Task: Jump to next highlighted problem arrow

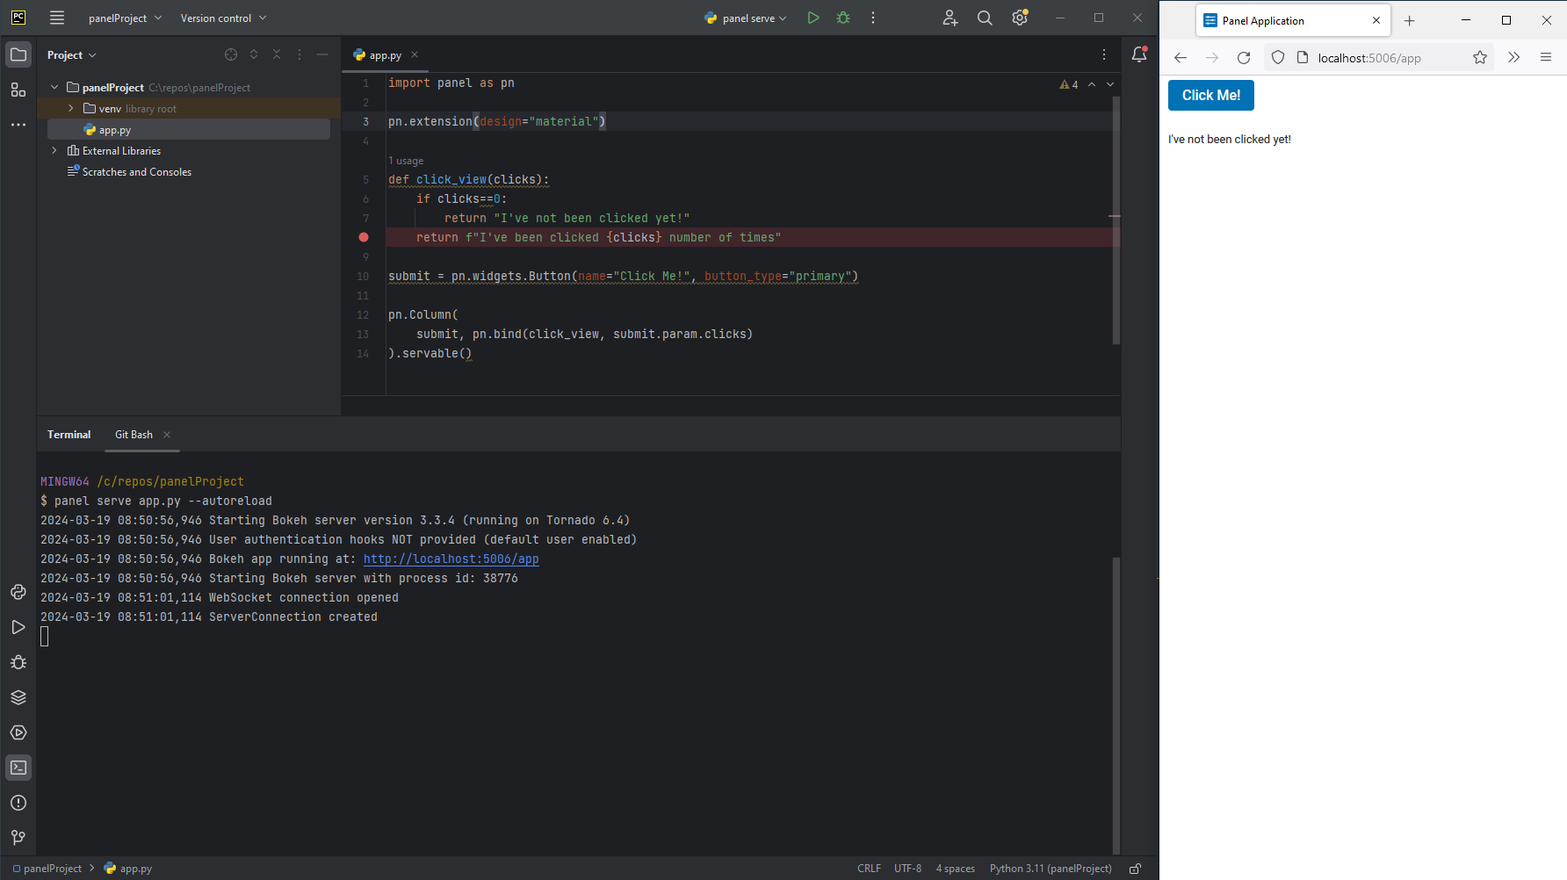Action: pyautogui.click(x=1110, y=84)
